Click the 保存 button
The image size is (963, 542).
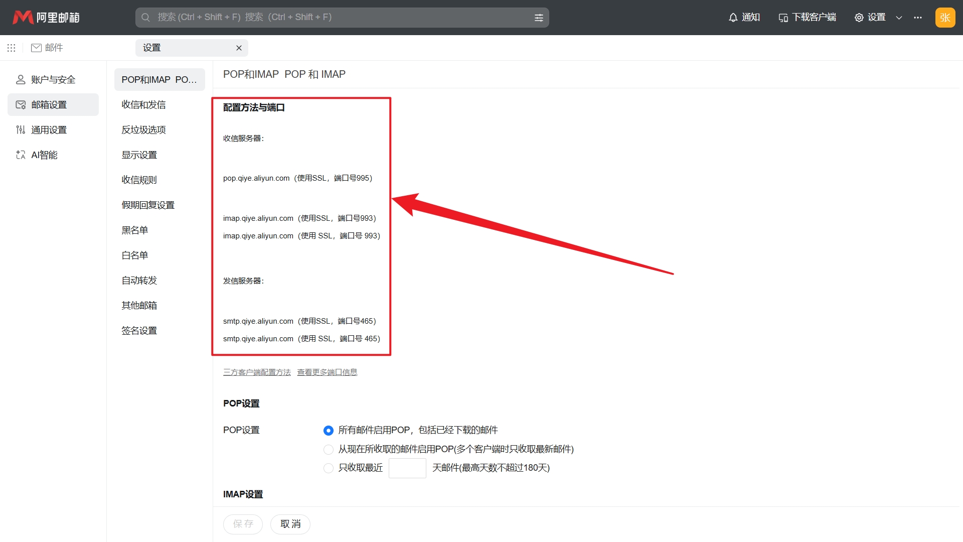243,524
